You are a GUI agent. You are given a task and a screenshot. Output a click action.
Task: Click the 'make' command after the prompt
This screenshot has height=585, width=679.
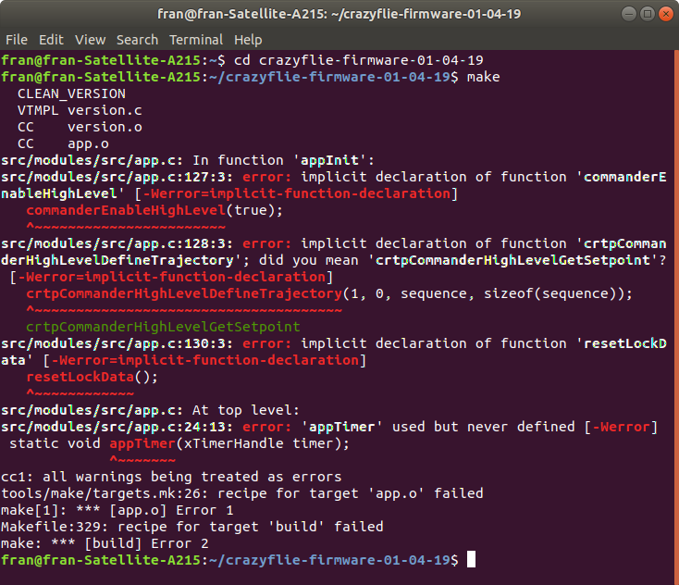click(x=483, y=76)
